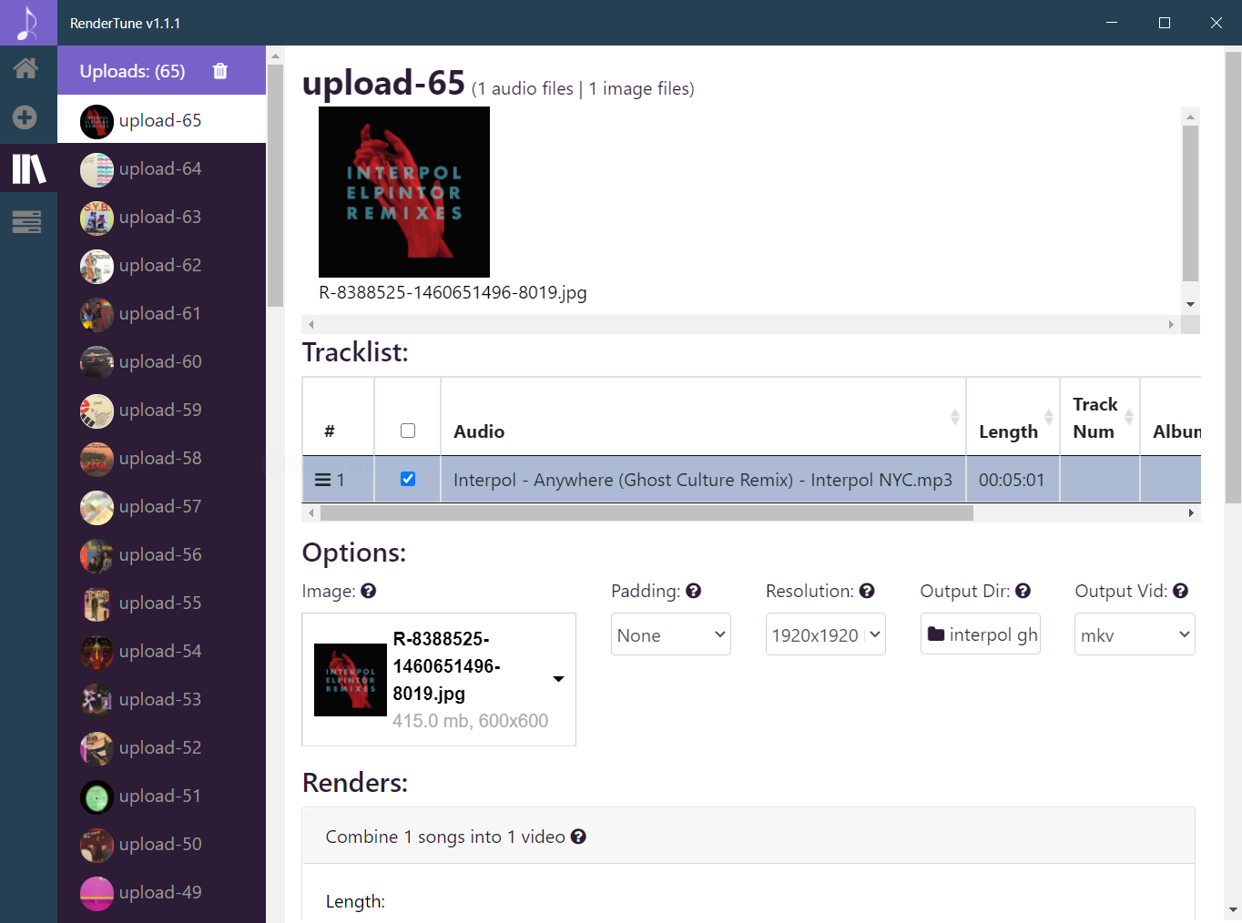1242x923 pixels.
Task: Open upload-52 entry
Action: coord(161,747)
